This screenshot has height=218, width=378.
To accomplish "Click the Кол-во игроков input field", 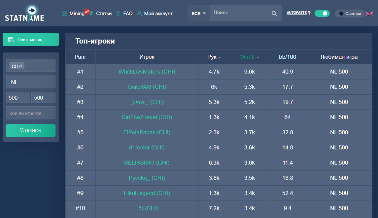I will [31, 113].
